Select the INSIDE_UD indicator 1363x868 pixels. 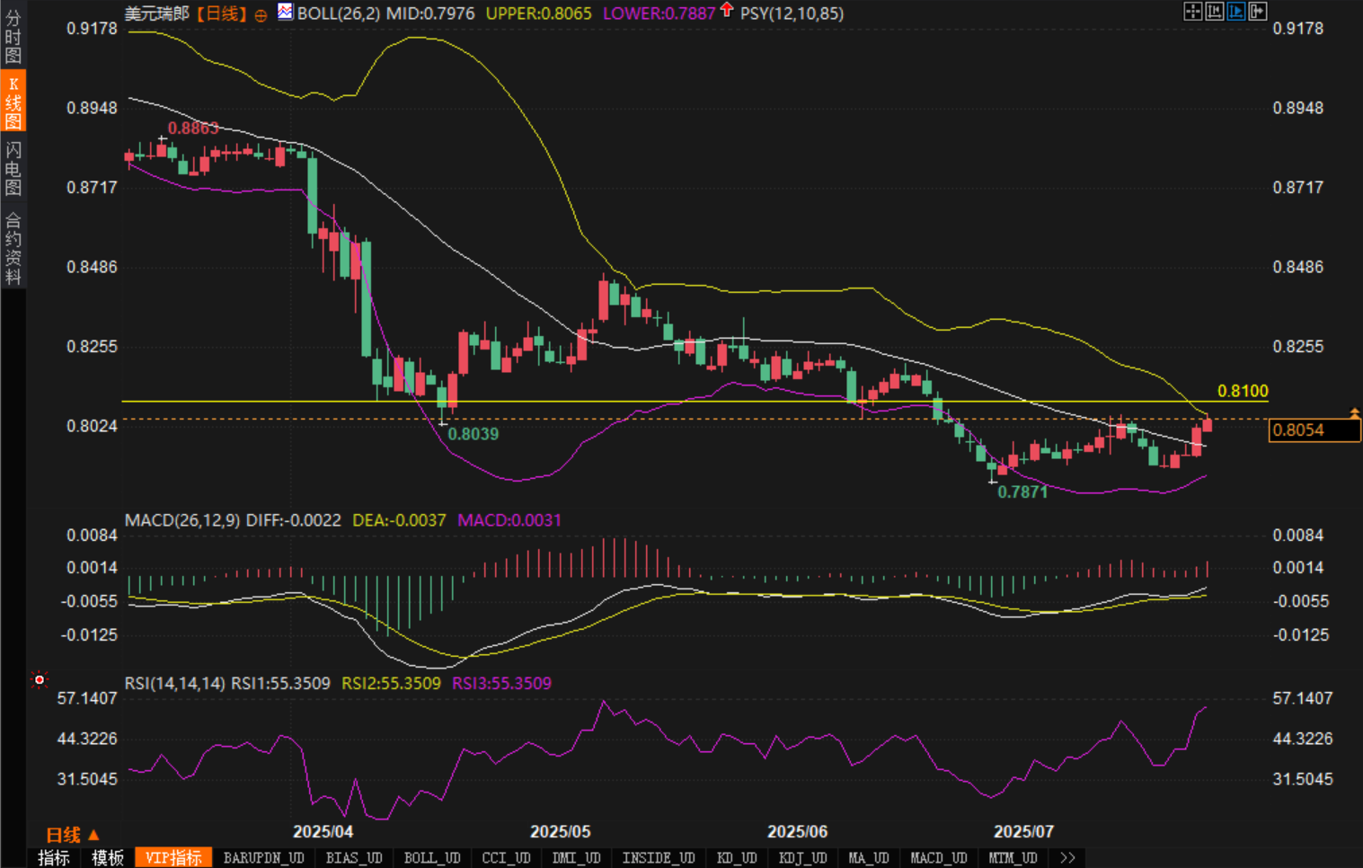[x=659, y=858]
